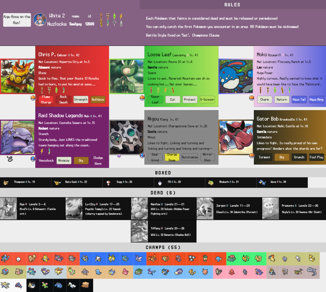Click the Autotomize move button
The width and height of the screenshot is (326, 292).
click(190, 157)
